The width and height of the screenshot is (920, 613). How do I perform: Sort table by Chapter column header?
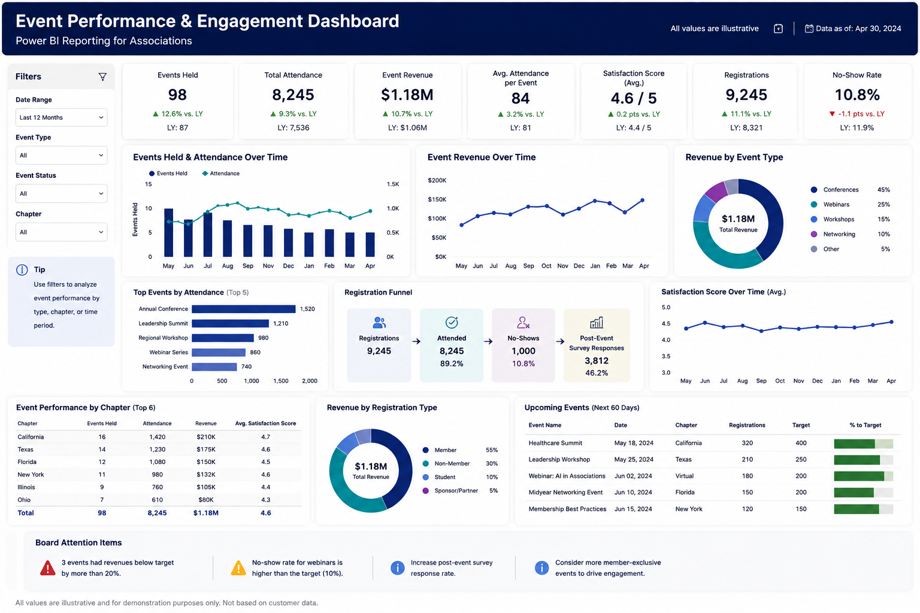coord(28,423)
